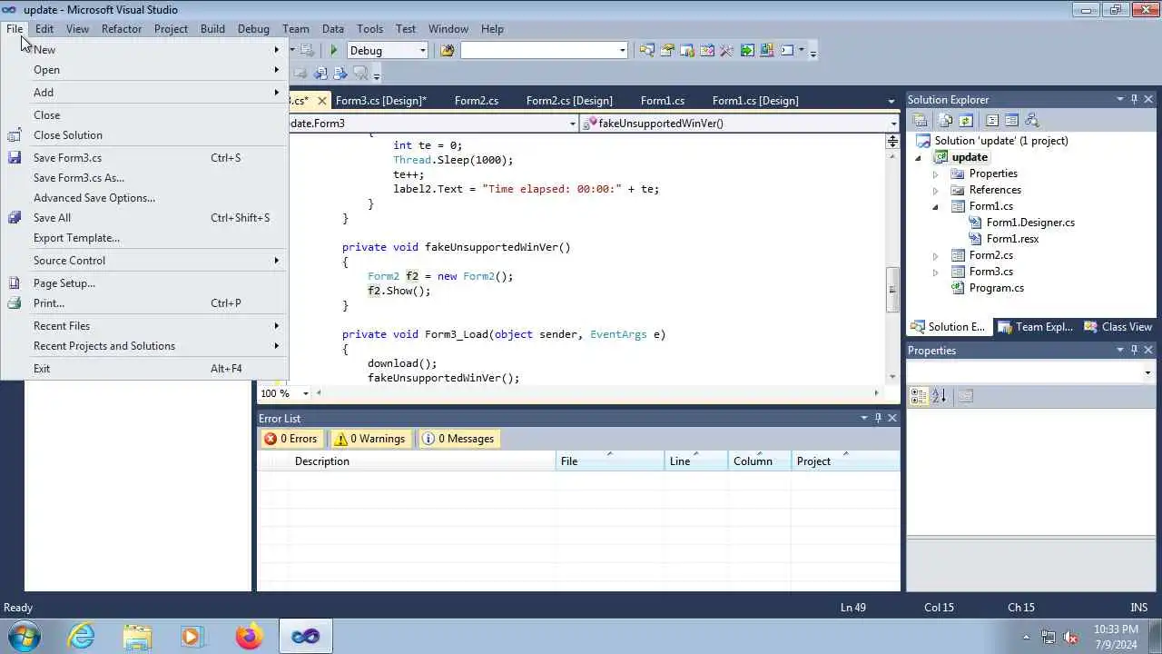1162x654 pixels.
Task: Select Form1.resx in the solution tree
Action: tap(1012, 239)
